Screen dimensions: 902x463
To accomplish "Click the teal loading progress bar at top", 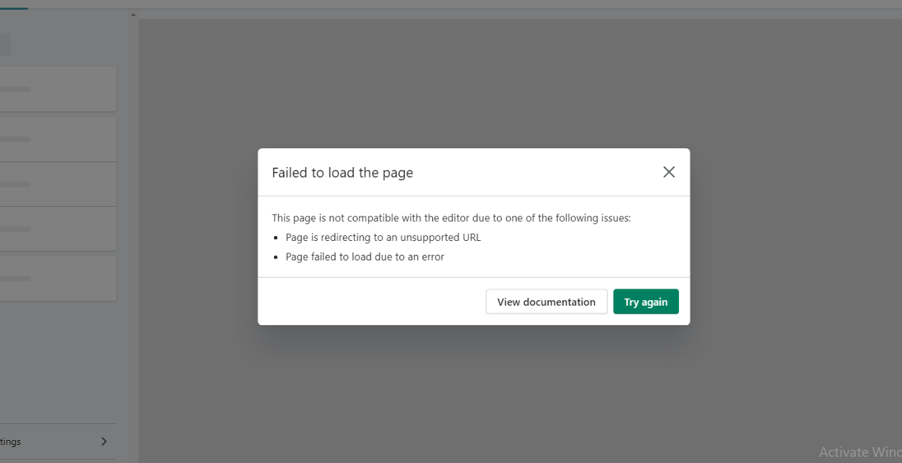I will point(13,8).
